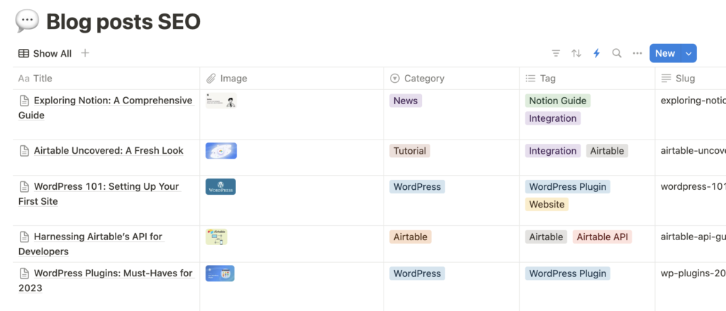Screen dimensions: 726x311
Task: Open WordPress Plugins: Must-Haves for 2023 page
Action: click(x=106, y=281)
